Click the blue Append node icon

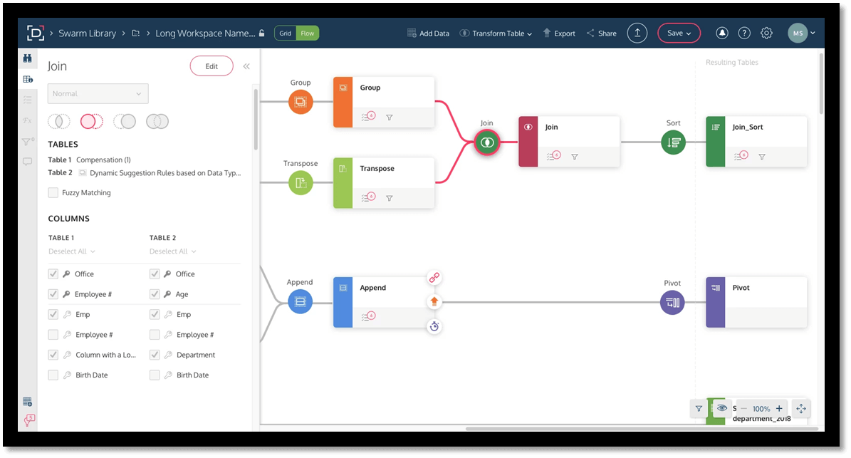(301, 301)
